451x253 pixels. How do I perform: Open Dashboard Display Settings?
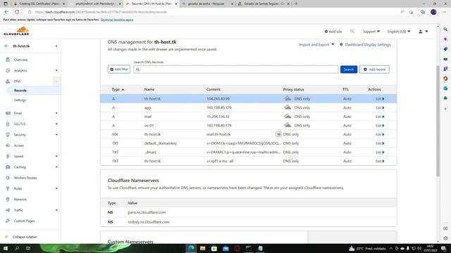(x=365, y=45)
